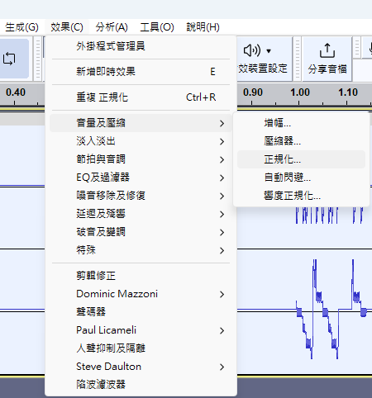Screen dimensions: 372x398
Task: Open the dropdown arrow beside speaker icon
Action: [269, 51]
